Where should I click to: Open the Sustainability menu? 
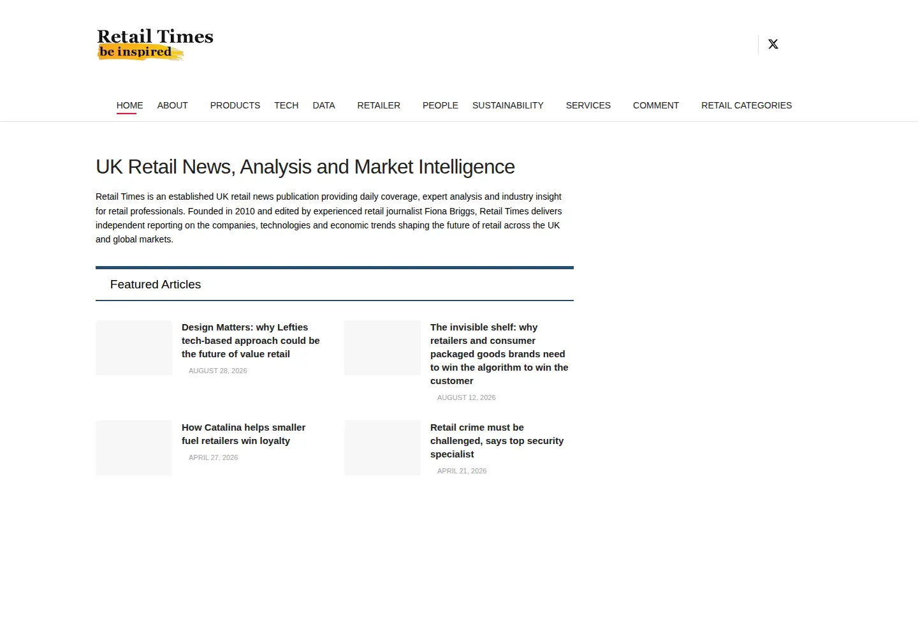coord(508,105)
